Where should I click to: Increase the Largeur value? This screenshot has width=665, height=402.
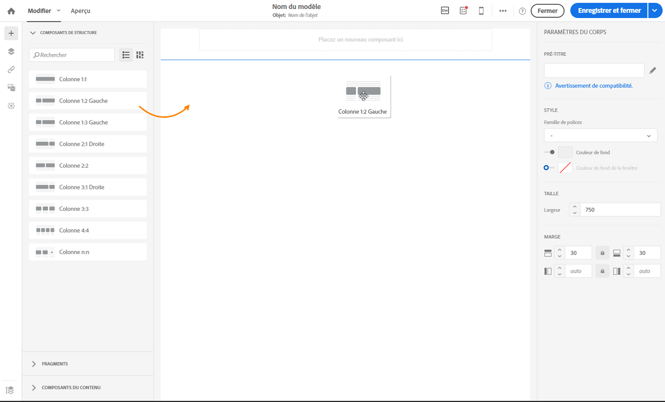click(x=575, y=206)
